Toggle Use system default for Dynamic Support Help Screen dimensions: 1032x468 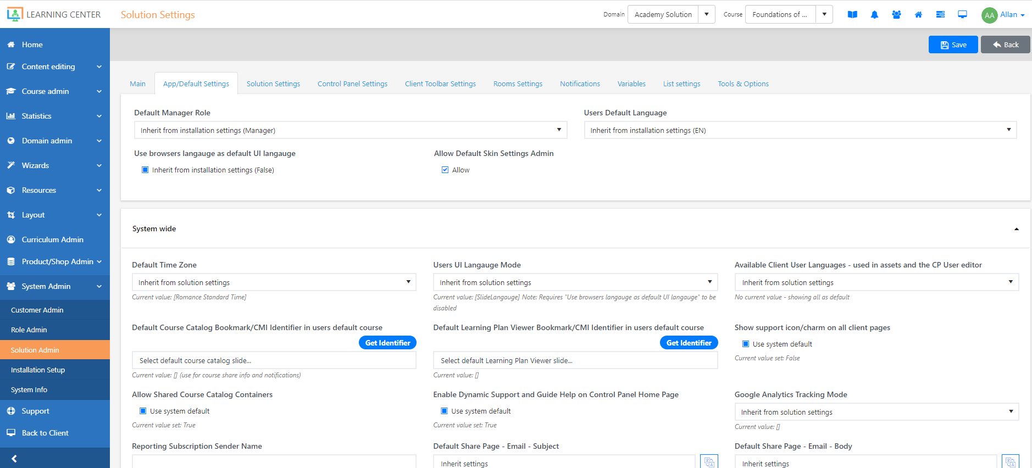point(444,411)
